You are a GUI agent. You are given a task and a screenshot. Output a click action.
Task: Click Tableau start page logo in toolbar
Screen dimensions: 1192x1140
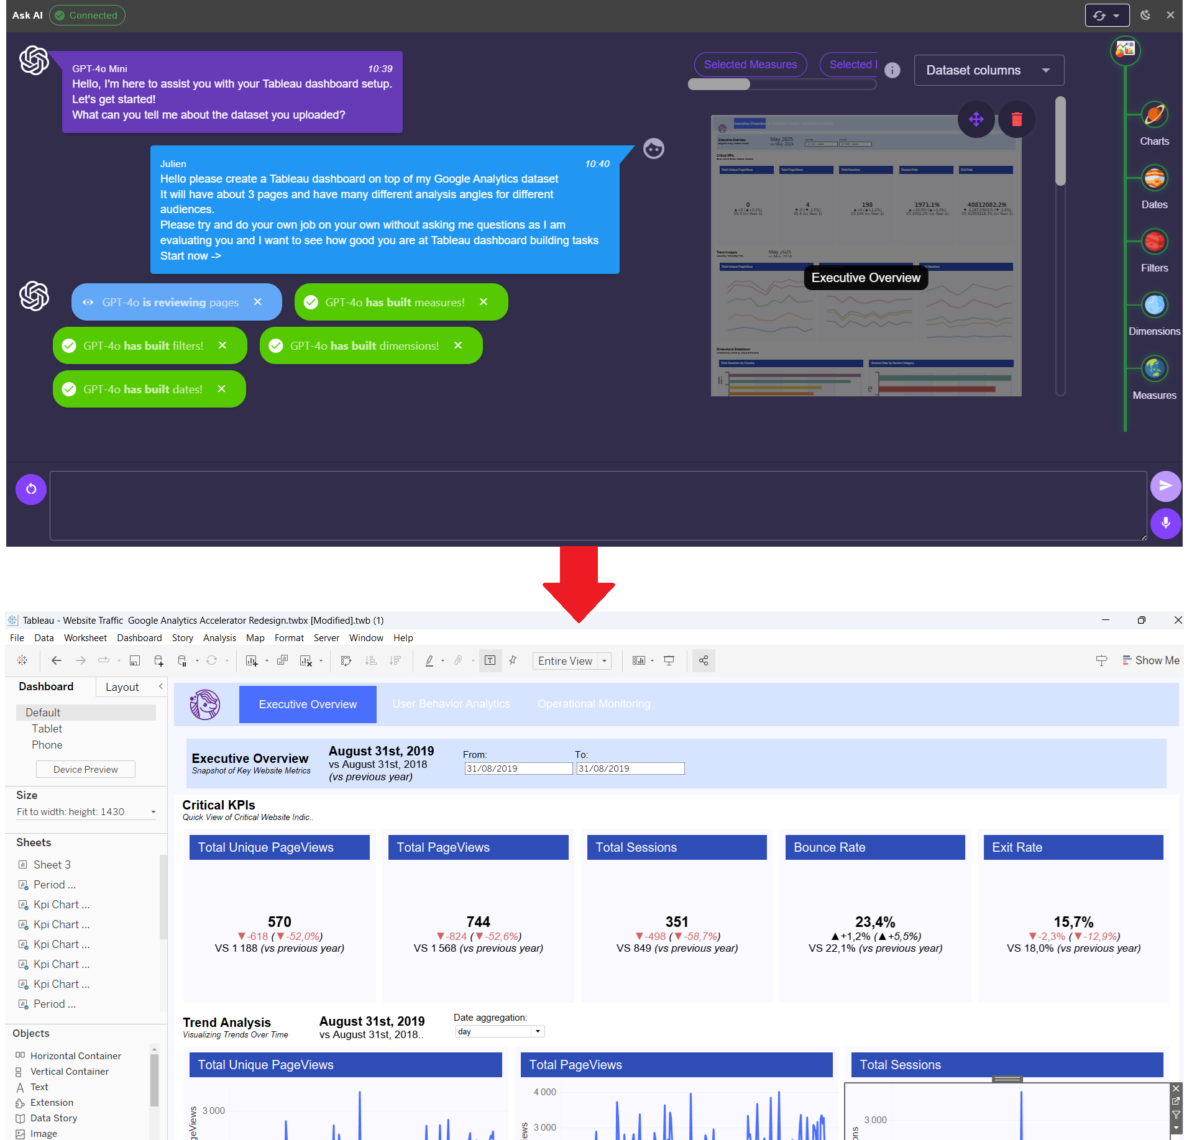coord(22,660)
